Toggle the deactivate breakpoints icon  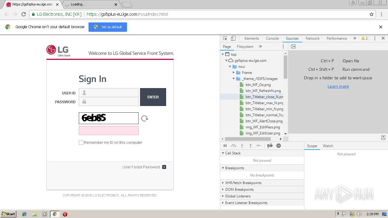click(x=270, y=146)
